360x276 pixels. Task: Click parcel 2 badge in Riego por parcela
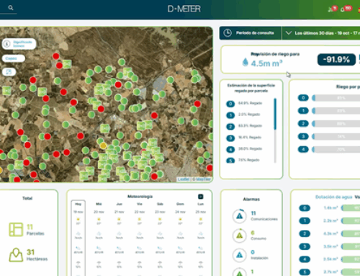pos(303,123)
